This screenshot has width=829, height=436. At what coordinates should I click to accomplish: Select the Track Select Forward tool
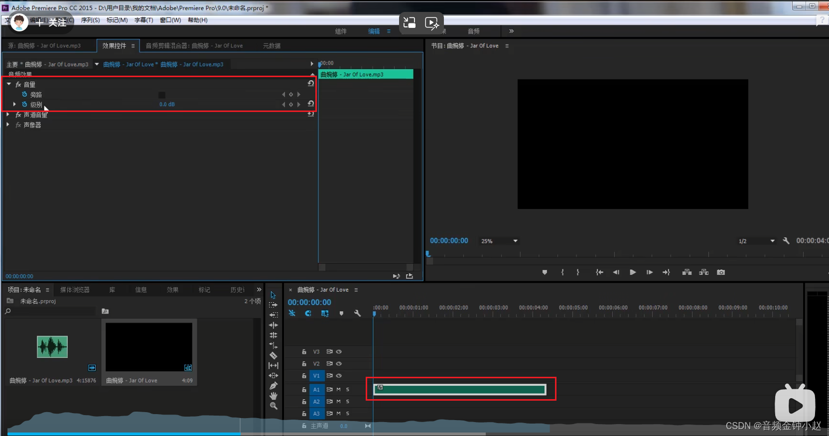(273, 305)
